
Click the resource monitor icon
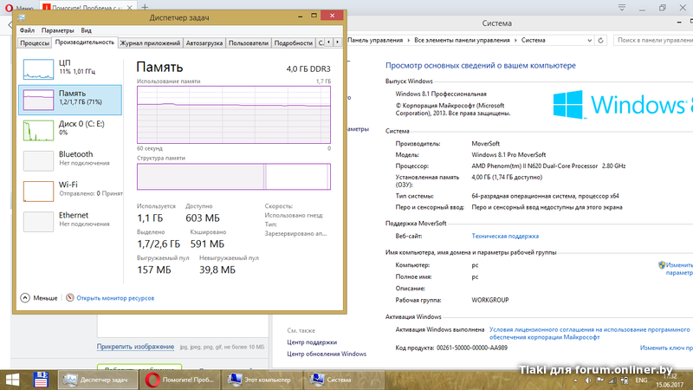70,297
